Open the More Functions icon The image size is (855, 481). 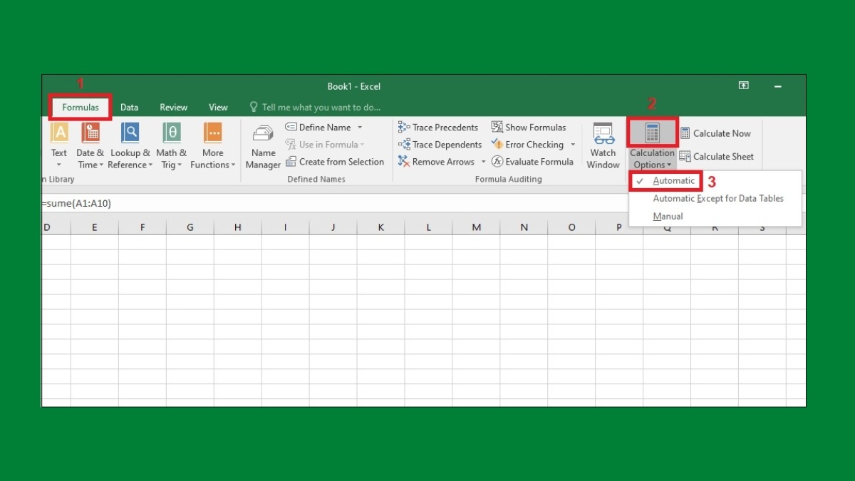click(212, 133)
